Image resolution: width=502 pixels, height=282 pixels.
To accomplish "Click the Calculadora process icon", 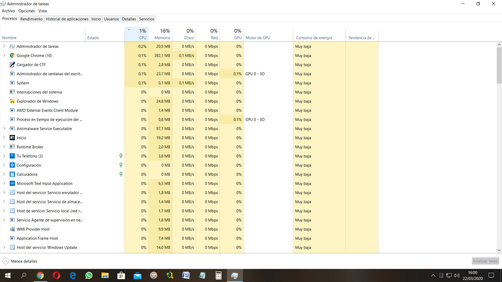I will tap(12, 174).
